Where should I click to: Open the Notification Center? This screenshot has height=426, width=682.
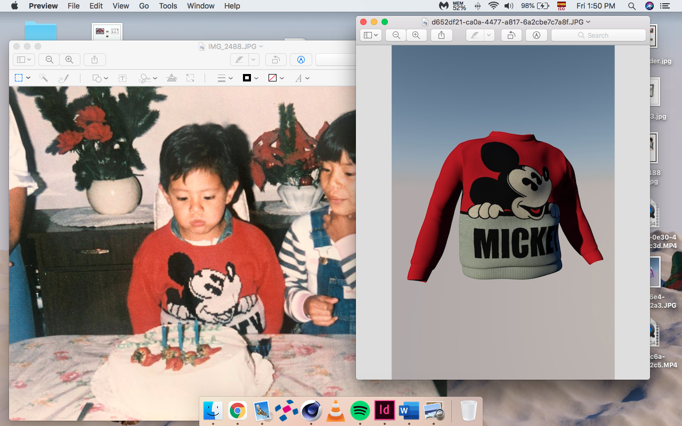tap(665, 6)
